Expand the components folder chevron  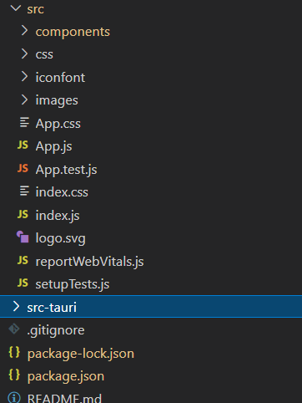(x=24, y=31)
